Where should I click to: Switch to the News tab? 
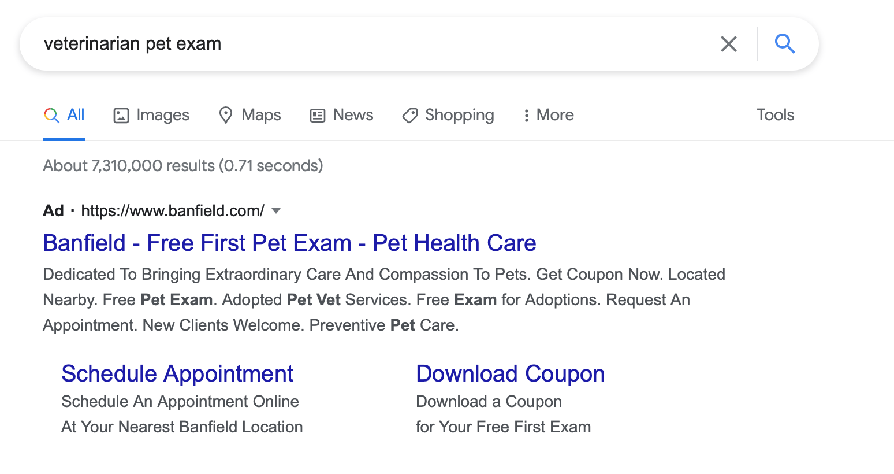352,115
